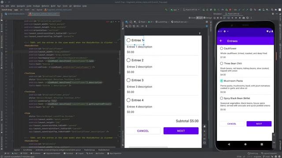The image size is (282, 158).
Task: Open the Event Log
Action: pos(253,153)
